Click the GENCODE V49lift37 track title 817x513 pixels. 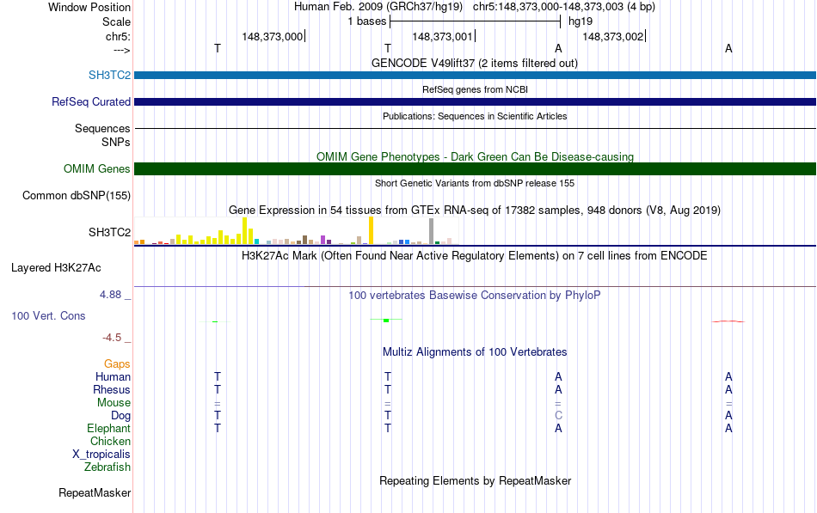tap(474, 63)
